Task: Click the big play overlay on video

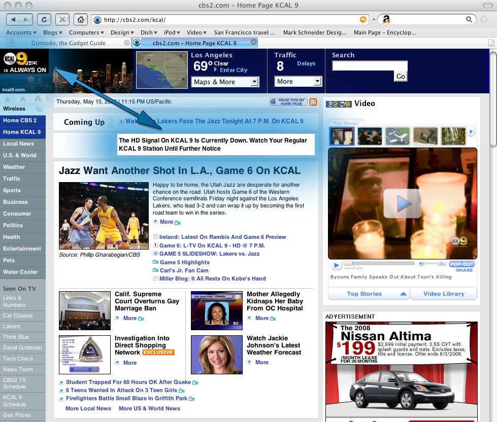Action: 402,203
